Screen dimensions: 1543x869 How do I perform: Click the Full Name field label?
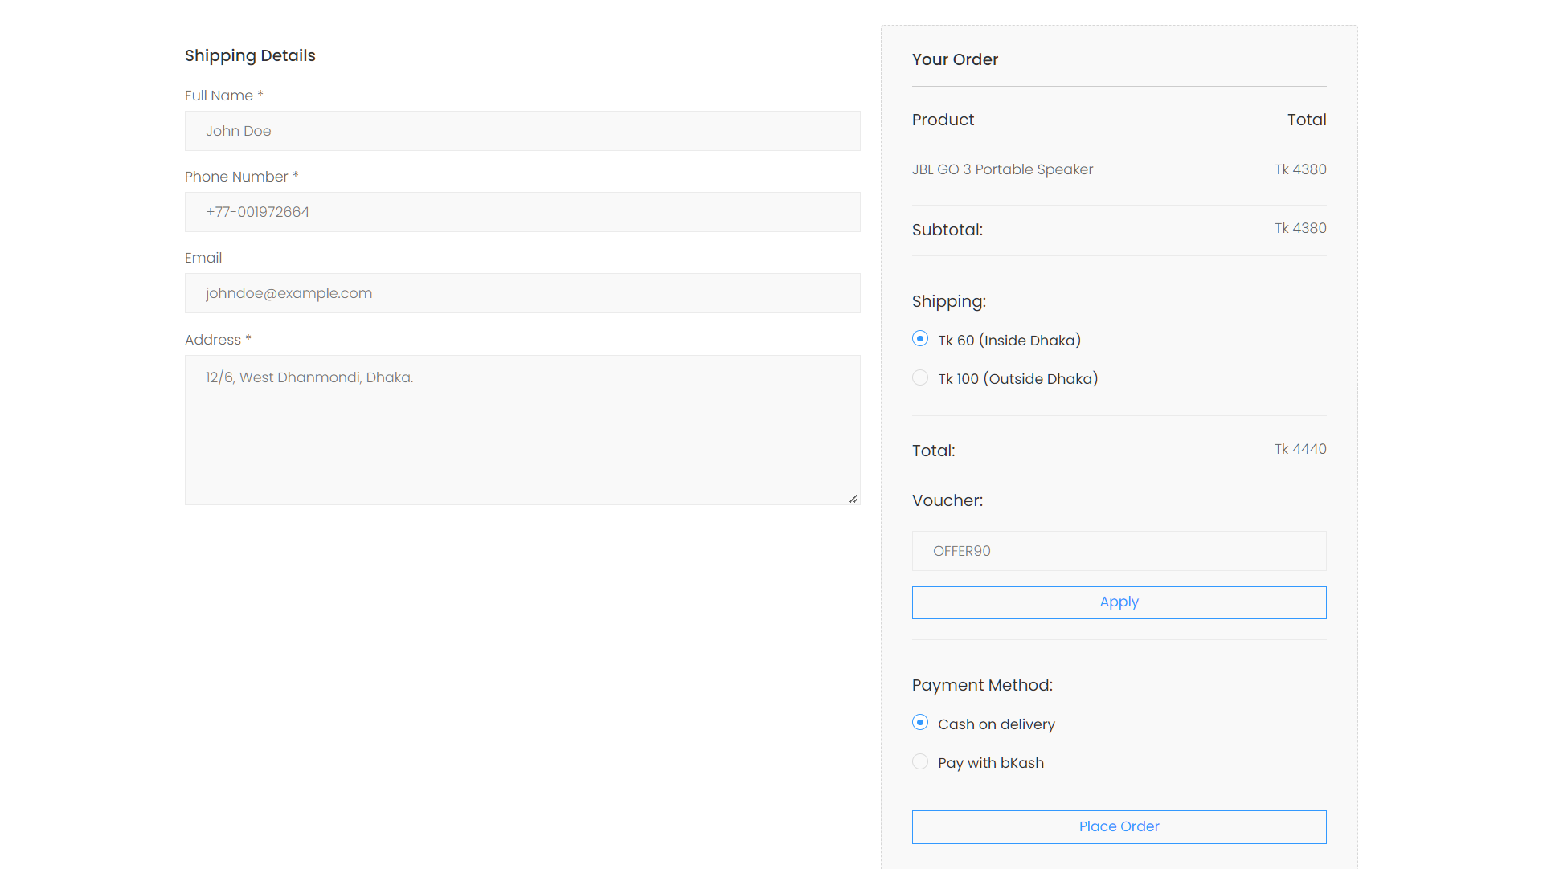[219, 96]
